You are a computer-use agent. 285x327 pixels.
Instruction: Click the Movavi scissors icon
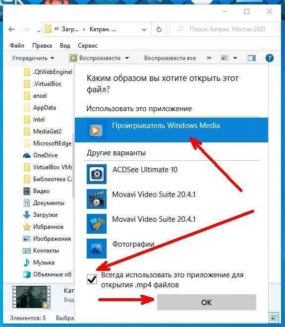coord(97,224)
